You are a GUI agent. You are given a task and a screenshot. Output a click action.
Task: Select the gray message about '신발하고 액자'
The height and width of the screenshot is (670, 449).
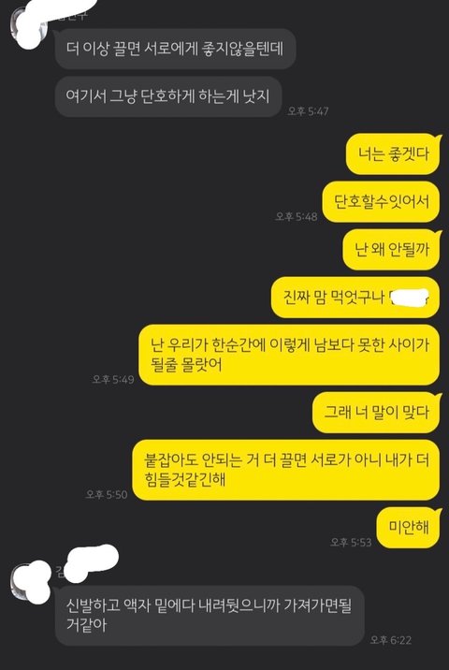tap(210, 616)
